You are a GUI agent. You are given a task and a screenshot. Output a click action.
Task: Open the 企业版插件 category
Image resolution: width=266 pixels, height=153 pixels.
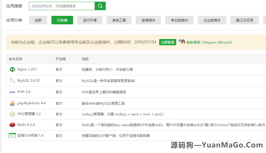pos(212,20)
